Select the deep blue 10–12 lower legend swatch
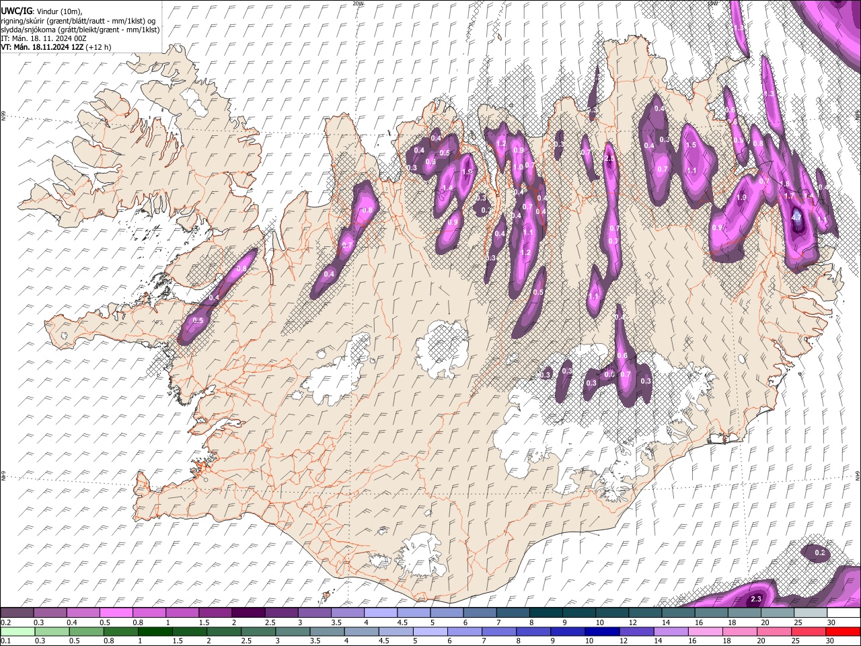 [602, 631]
